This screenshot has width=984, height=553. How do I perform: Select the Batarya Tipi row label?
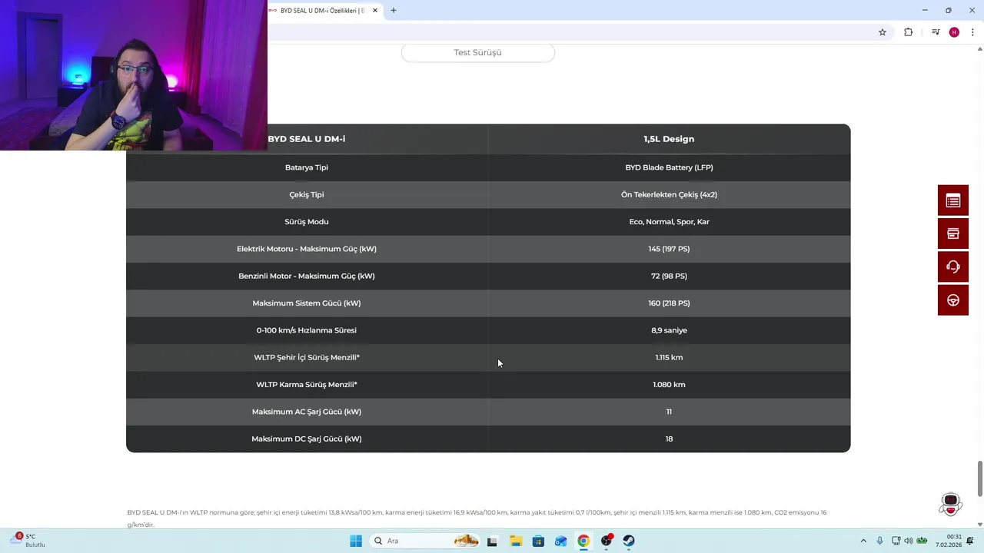(x=307, y=167)
